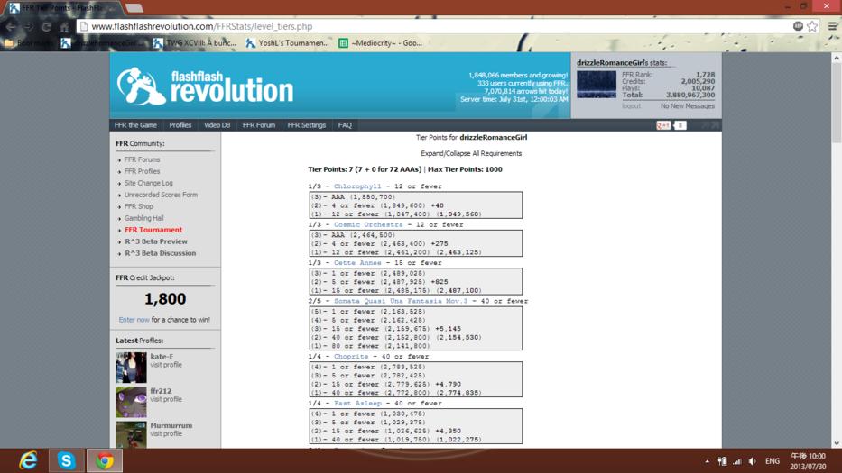The image size is (842, 473).
Task: Click Enter now for the credit jackpot
Action: click(x=134, y=320)
